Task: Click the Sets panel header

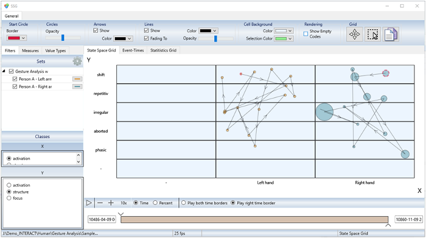Action: tap(42, 61)
